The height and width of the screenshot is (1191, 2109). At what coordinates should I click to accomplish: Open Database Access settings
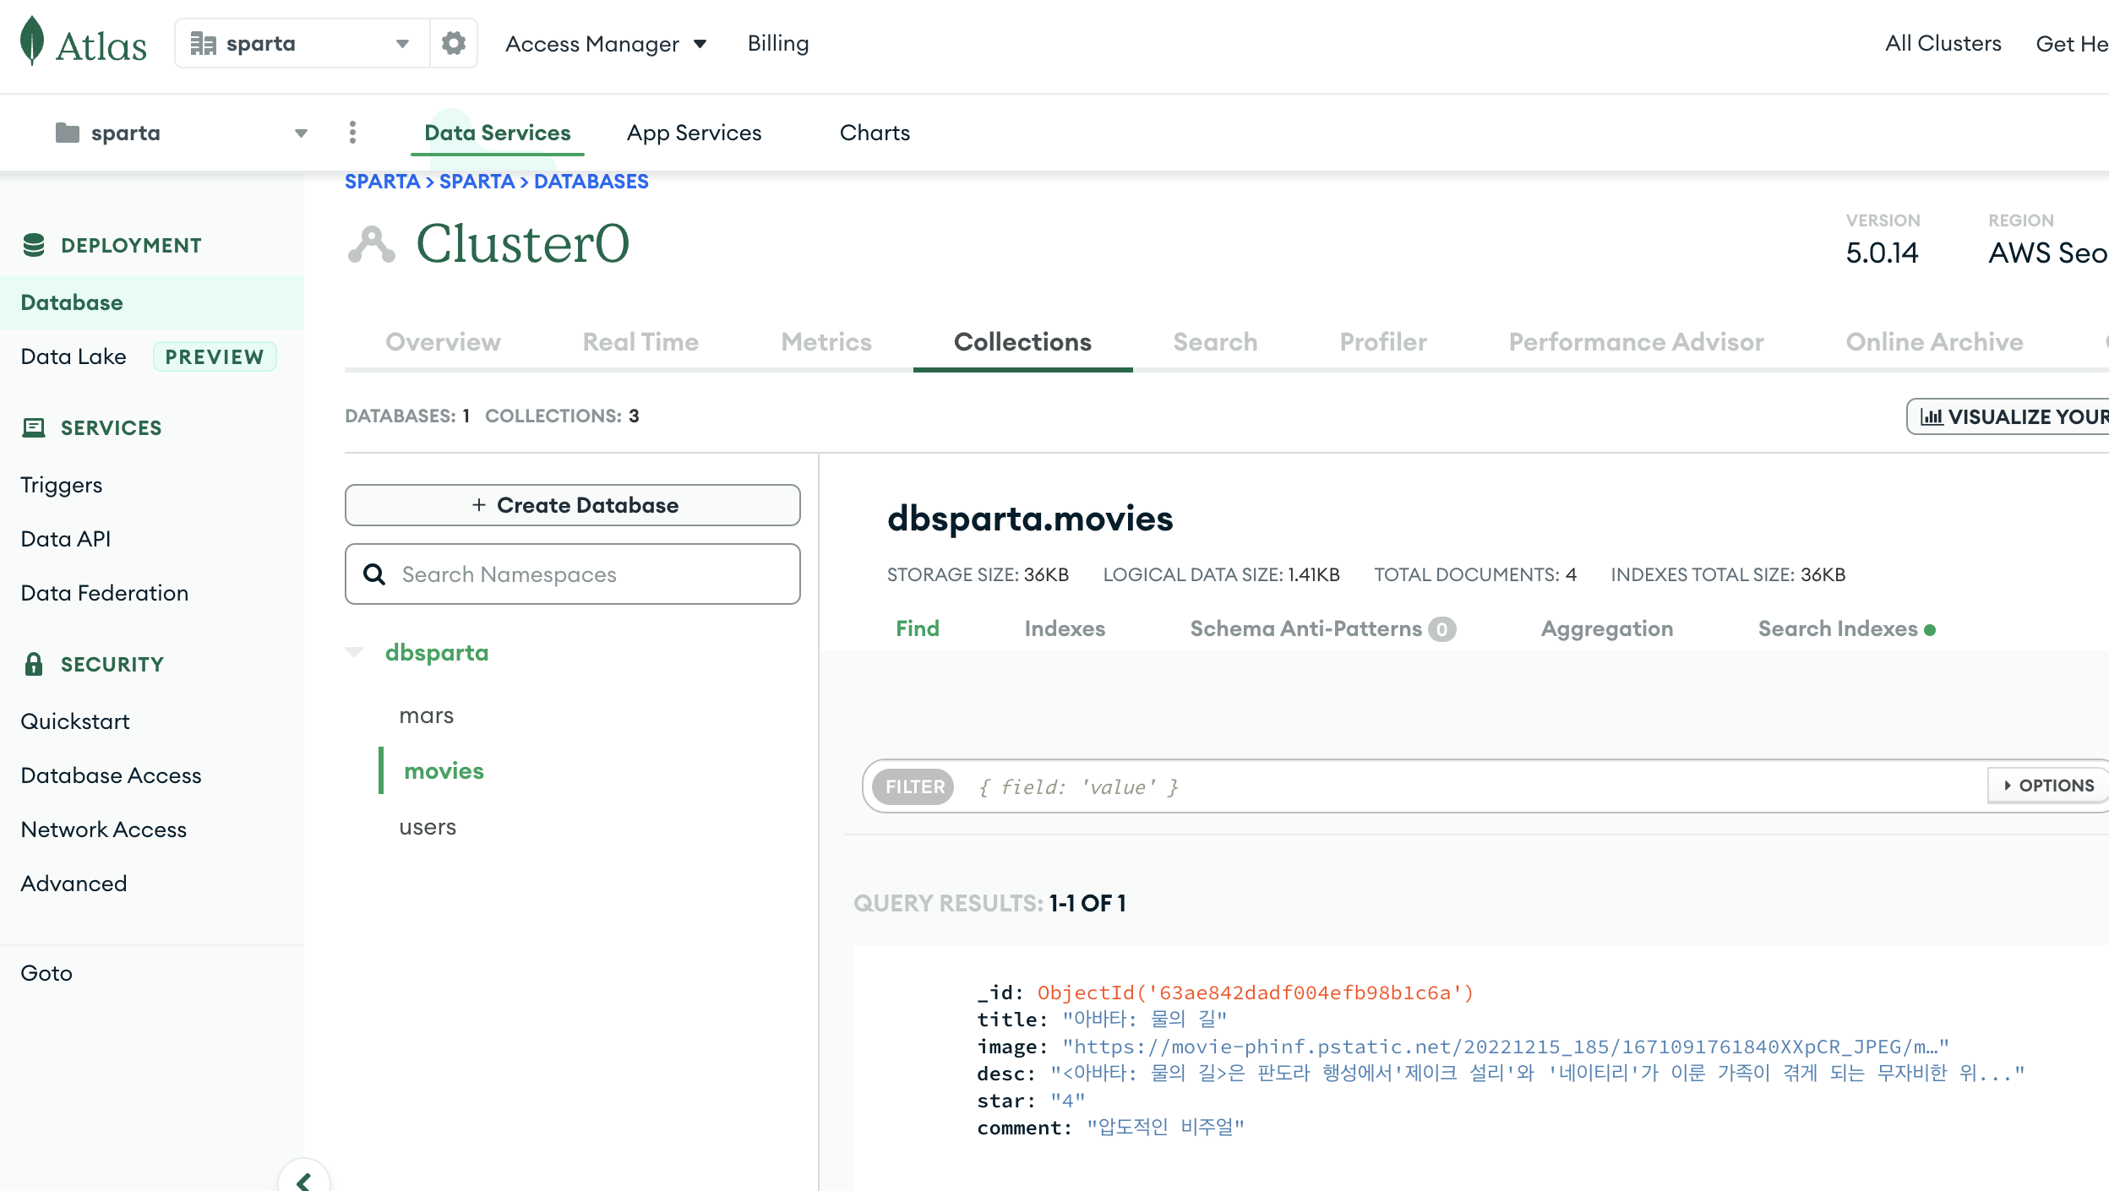click(111, 775)
